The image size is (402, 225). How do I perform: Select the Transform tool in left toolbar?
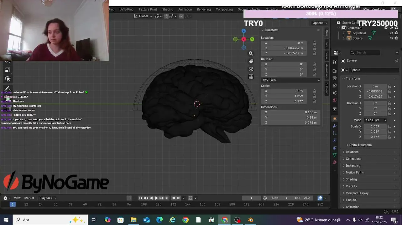[8, 79]
